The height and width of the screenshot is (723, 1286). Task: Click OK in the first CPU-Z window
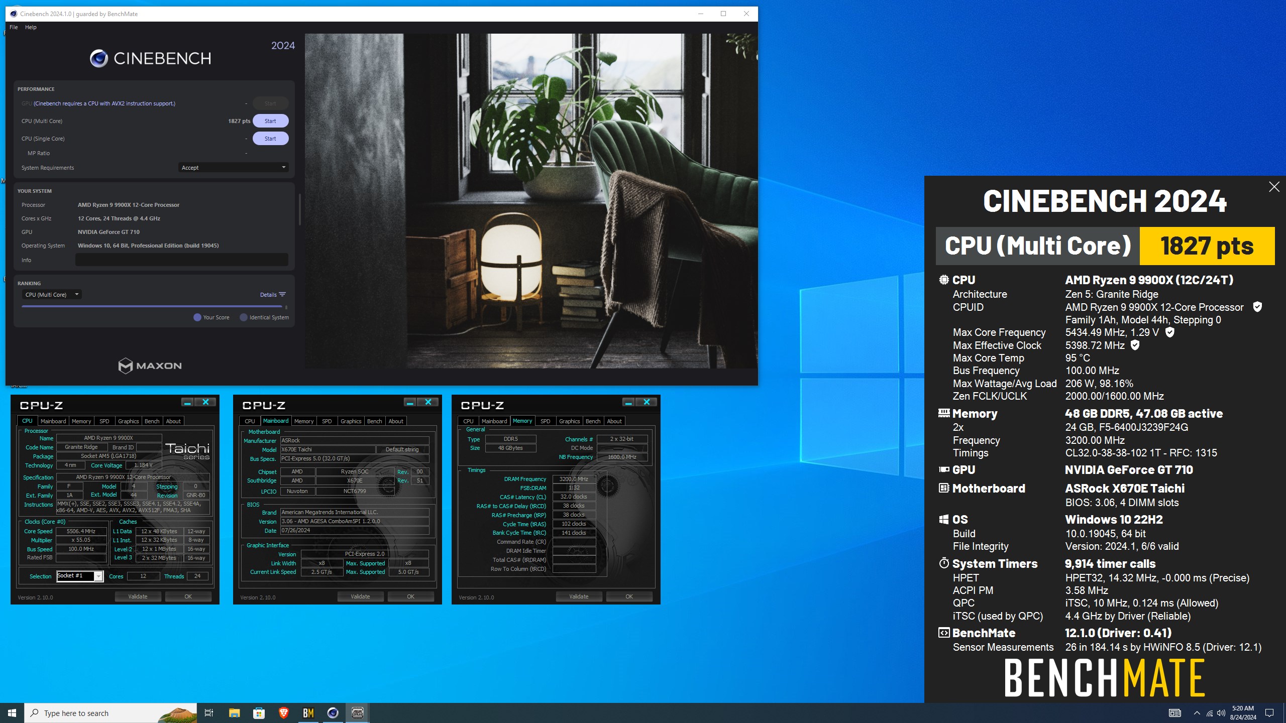tap(188, 596)
